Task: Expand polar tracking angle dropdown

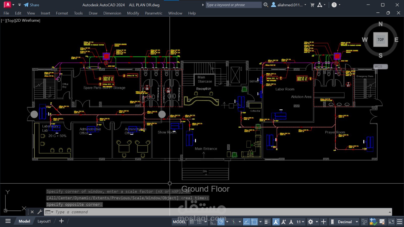Action: point(227,222)
